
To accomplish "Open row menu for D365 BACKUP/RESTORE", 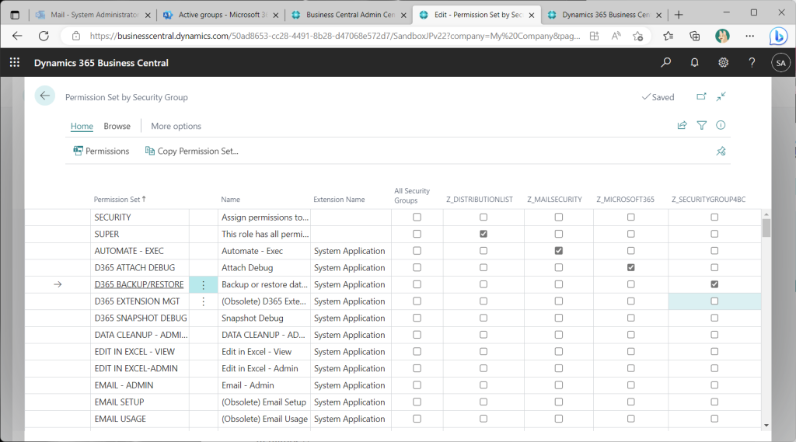I will click(x=203, y=284).
